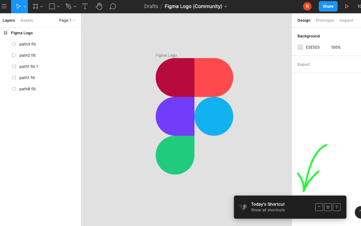Select the Rectangle shape tool
The width and height of the screenshot is (361, 226).
[x=52, y=6]
